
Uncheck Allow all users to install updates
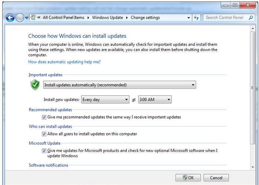[x=44, y=134]
